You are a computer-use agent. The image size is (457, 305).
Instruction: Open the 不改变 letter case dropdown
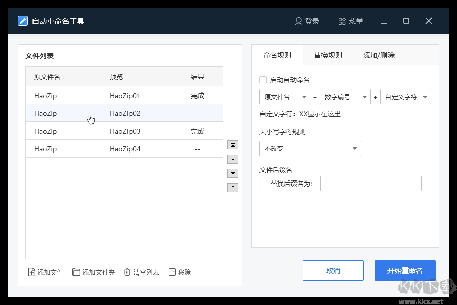(310, 148)
